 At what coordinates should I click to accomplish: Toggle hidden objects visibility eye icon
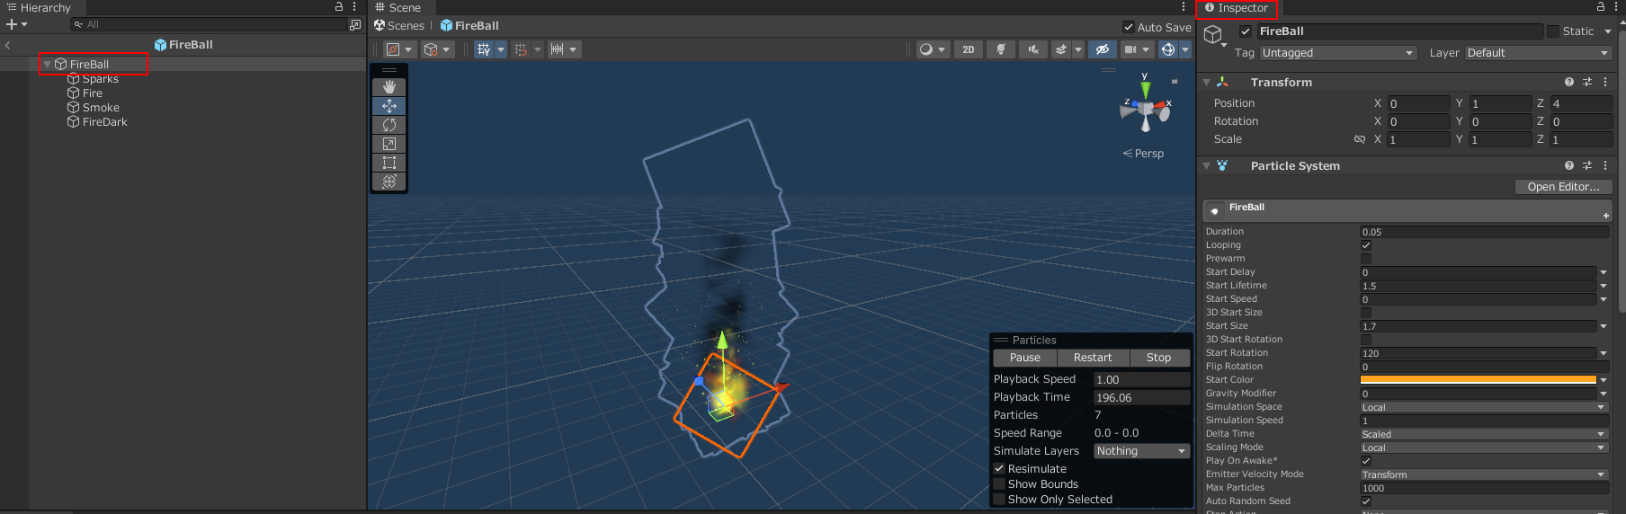pyautogui.click(x=1102, y=49)
